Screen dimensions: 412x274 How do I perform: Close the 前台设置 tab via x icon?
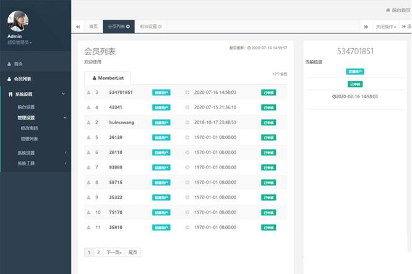tap(160, 27)
